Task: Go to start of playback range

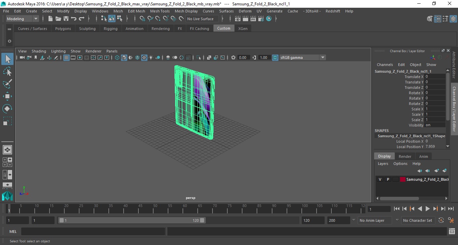Action: coord(397,209)
